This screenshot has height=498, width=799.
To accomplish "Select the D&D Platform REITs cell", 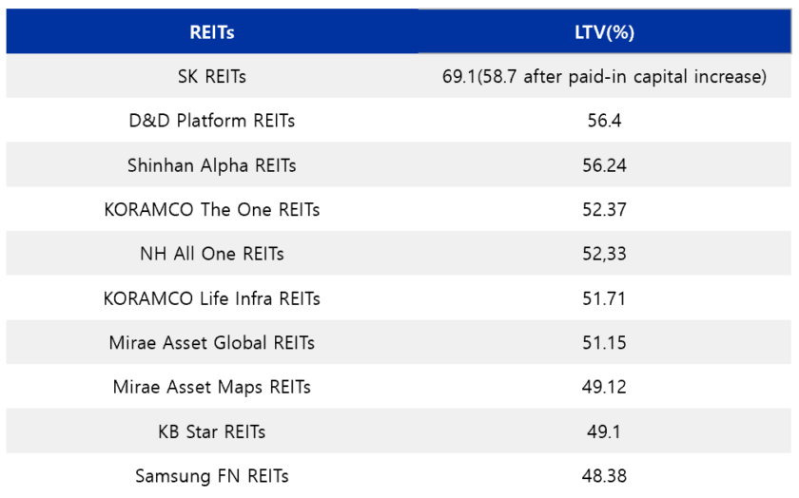I will (x=212, y=121).
